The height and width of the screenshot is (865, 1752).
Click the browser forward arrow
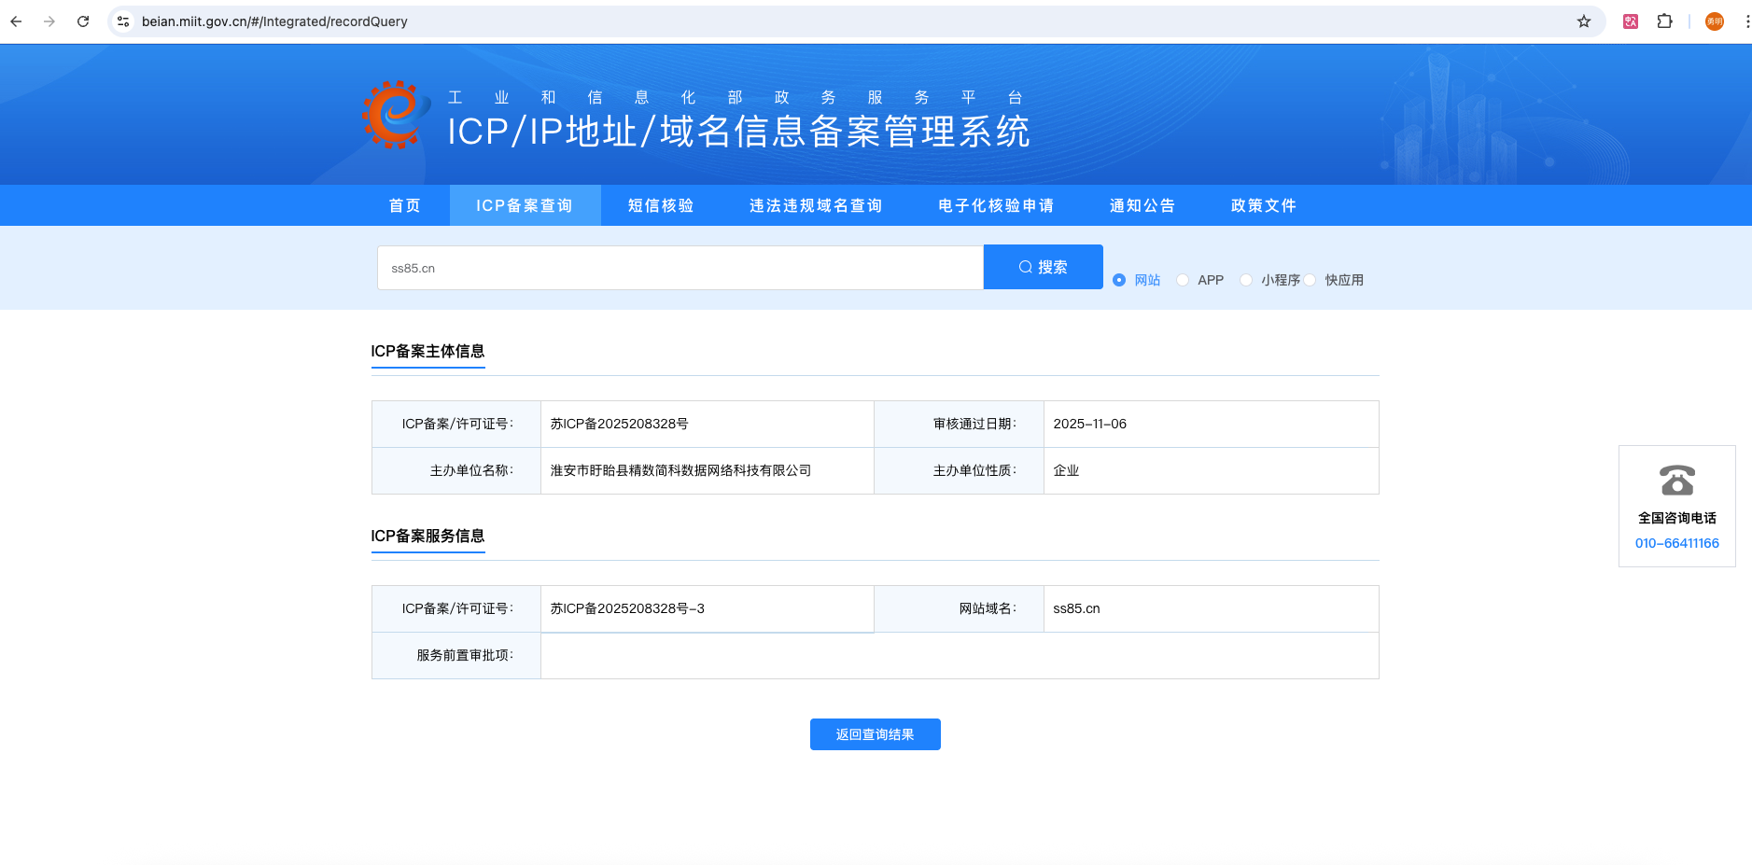[x=49, y=21]
